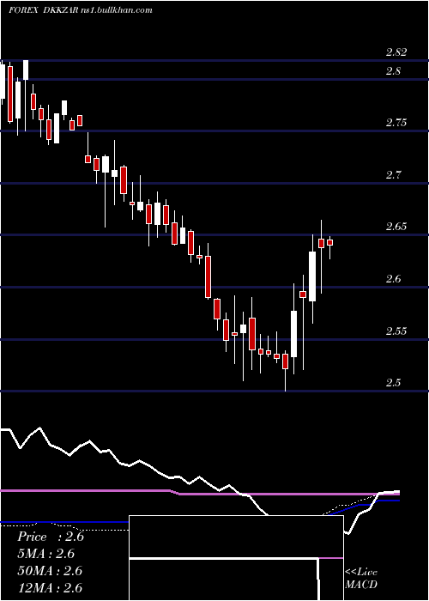Click the tallest white candle near 2.6
This screenshot has height=601, width=429.
click(x=312, y=276)
